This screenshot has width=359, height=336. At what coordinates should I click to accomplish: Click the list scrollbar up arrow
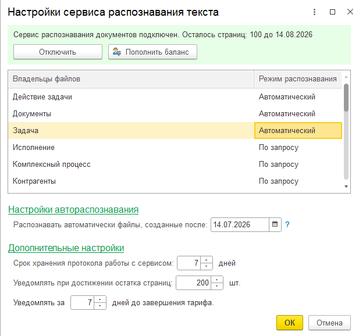pyautogui.click(x=346, y=77)
